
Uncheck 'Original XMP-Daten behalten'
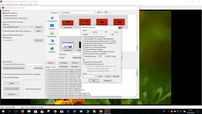pos(84,49)
